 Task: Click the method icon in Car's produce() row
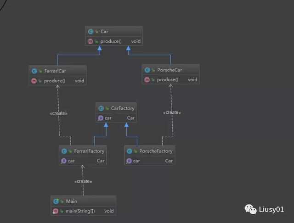[90, 41]
